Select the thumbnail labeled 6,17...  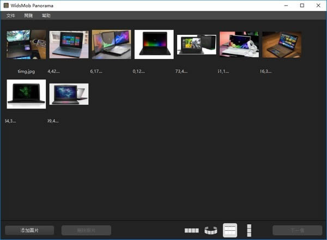[x=111, y=44]
